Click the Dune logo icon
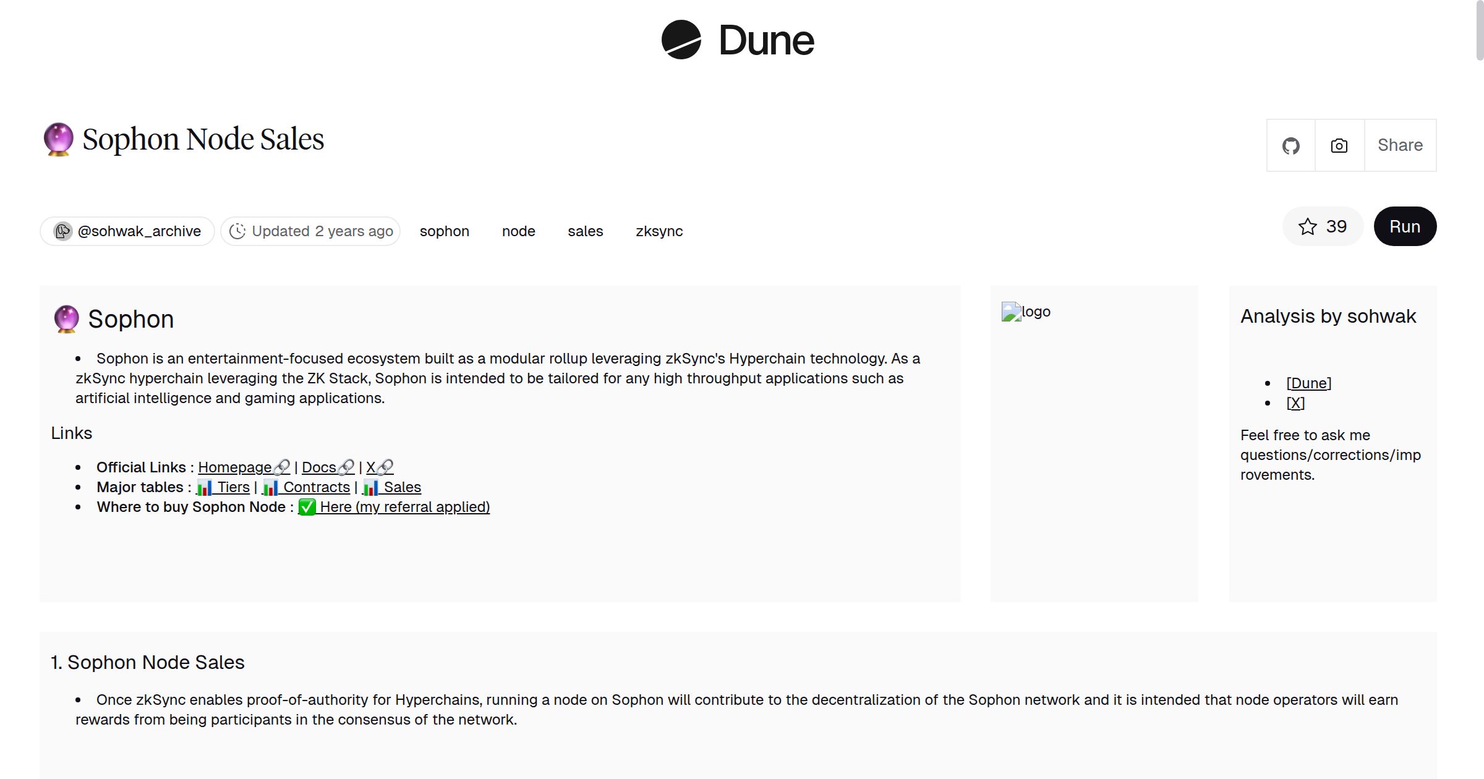 point(681,40)
